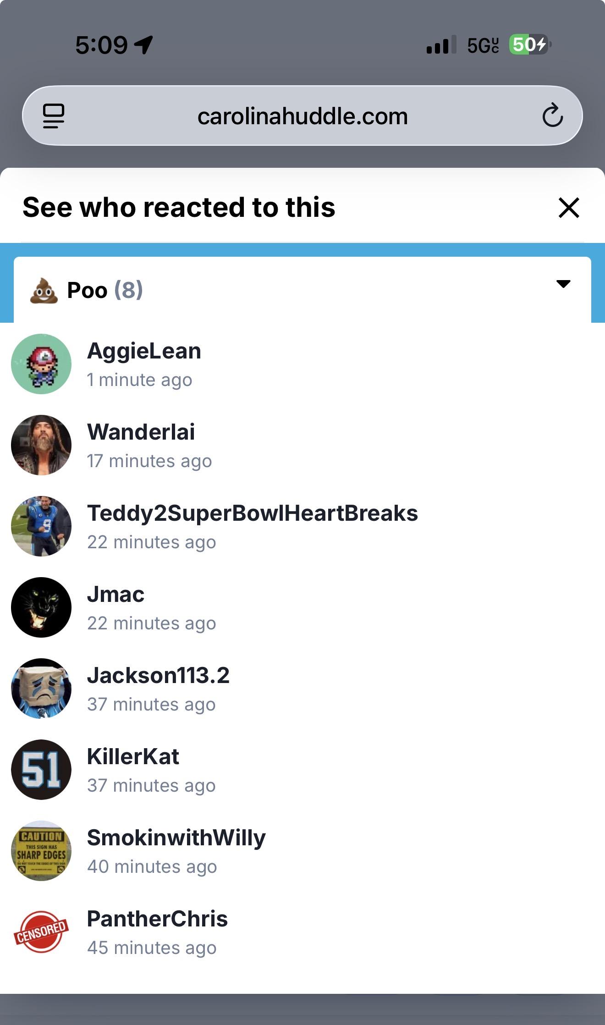Tap the battery indicator in status bar
The width and height of the screenshot is (605, 1025).
530,45
